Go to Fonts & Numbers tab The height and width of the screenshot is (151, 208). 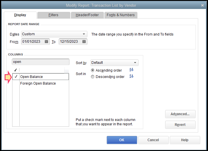121,15
